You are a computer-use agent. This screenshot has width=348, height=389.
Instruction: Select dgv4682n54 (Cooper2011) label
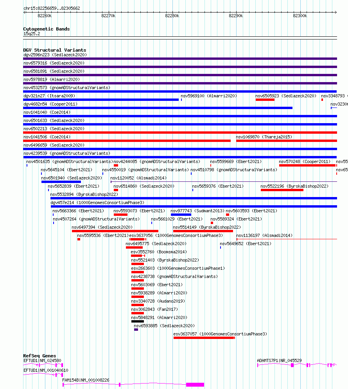tap(50, 104)
